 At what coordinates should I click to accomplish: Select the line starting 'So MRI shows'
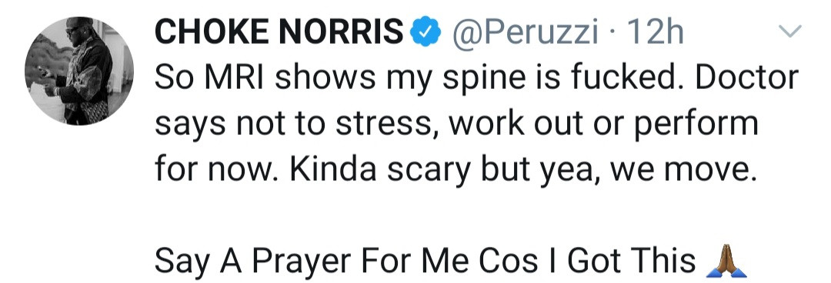click(x=476, y=78)
